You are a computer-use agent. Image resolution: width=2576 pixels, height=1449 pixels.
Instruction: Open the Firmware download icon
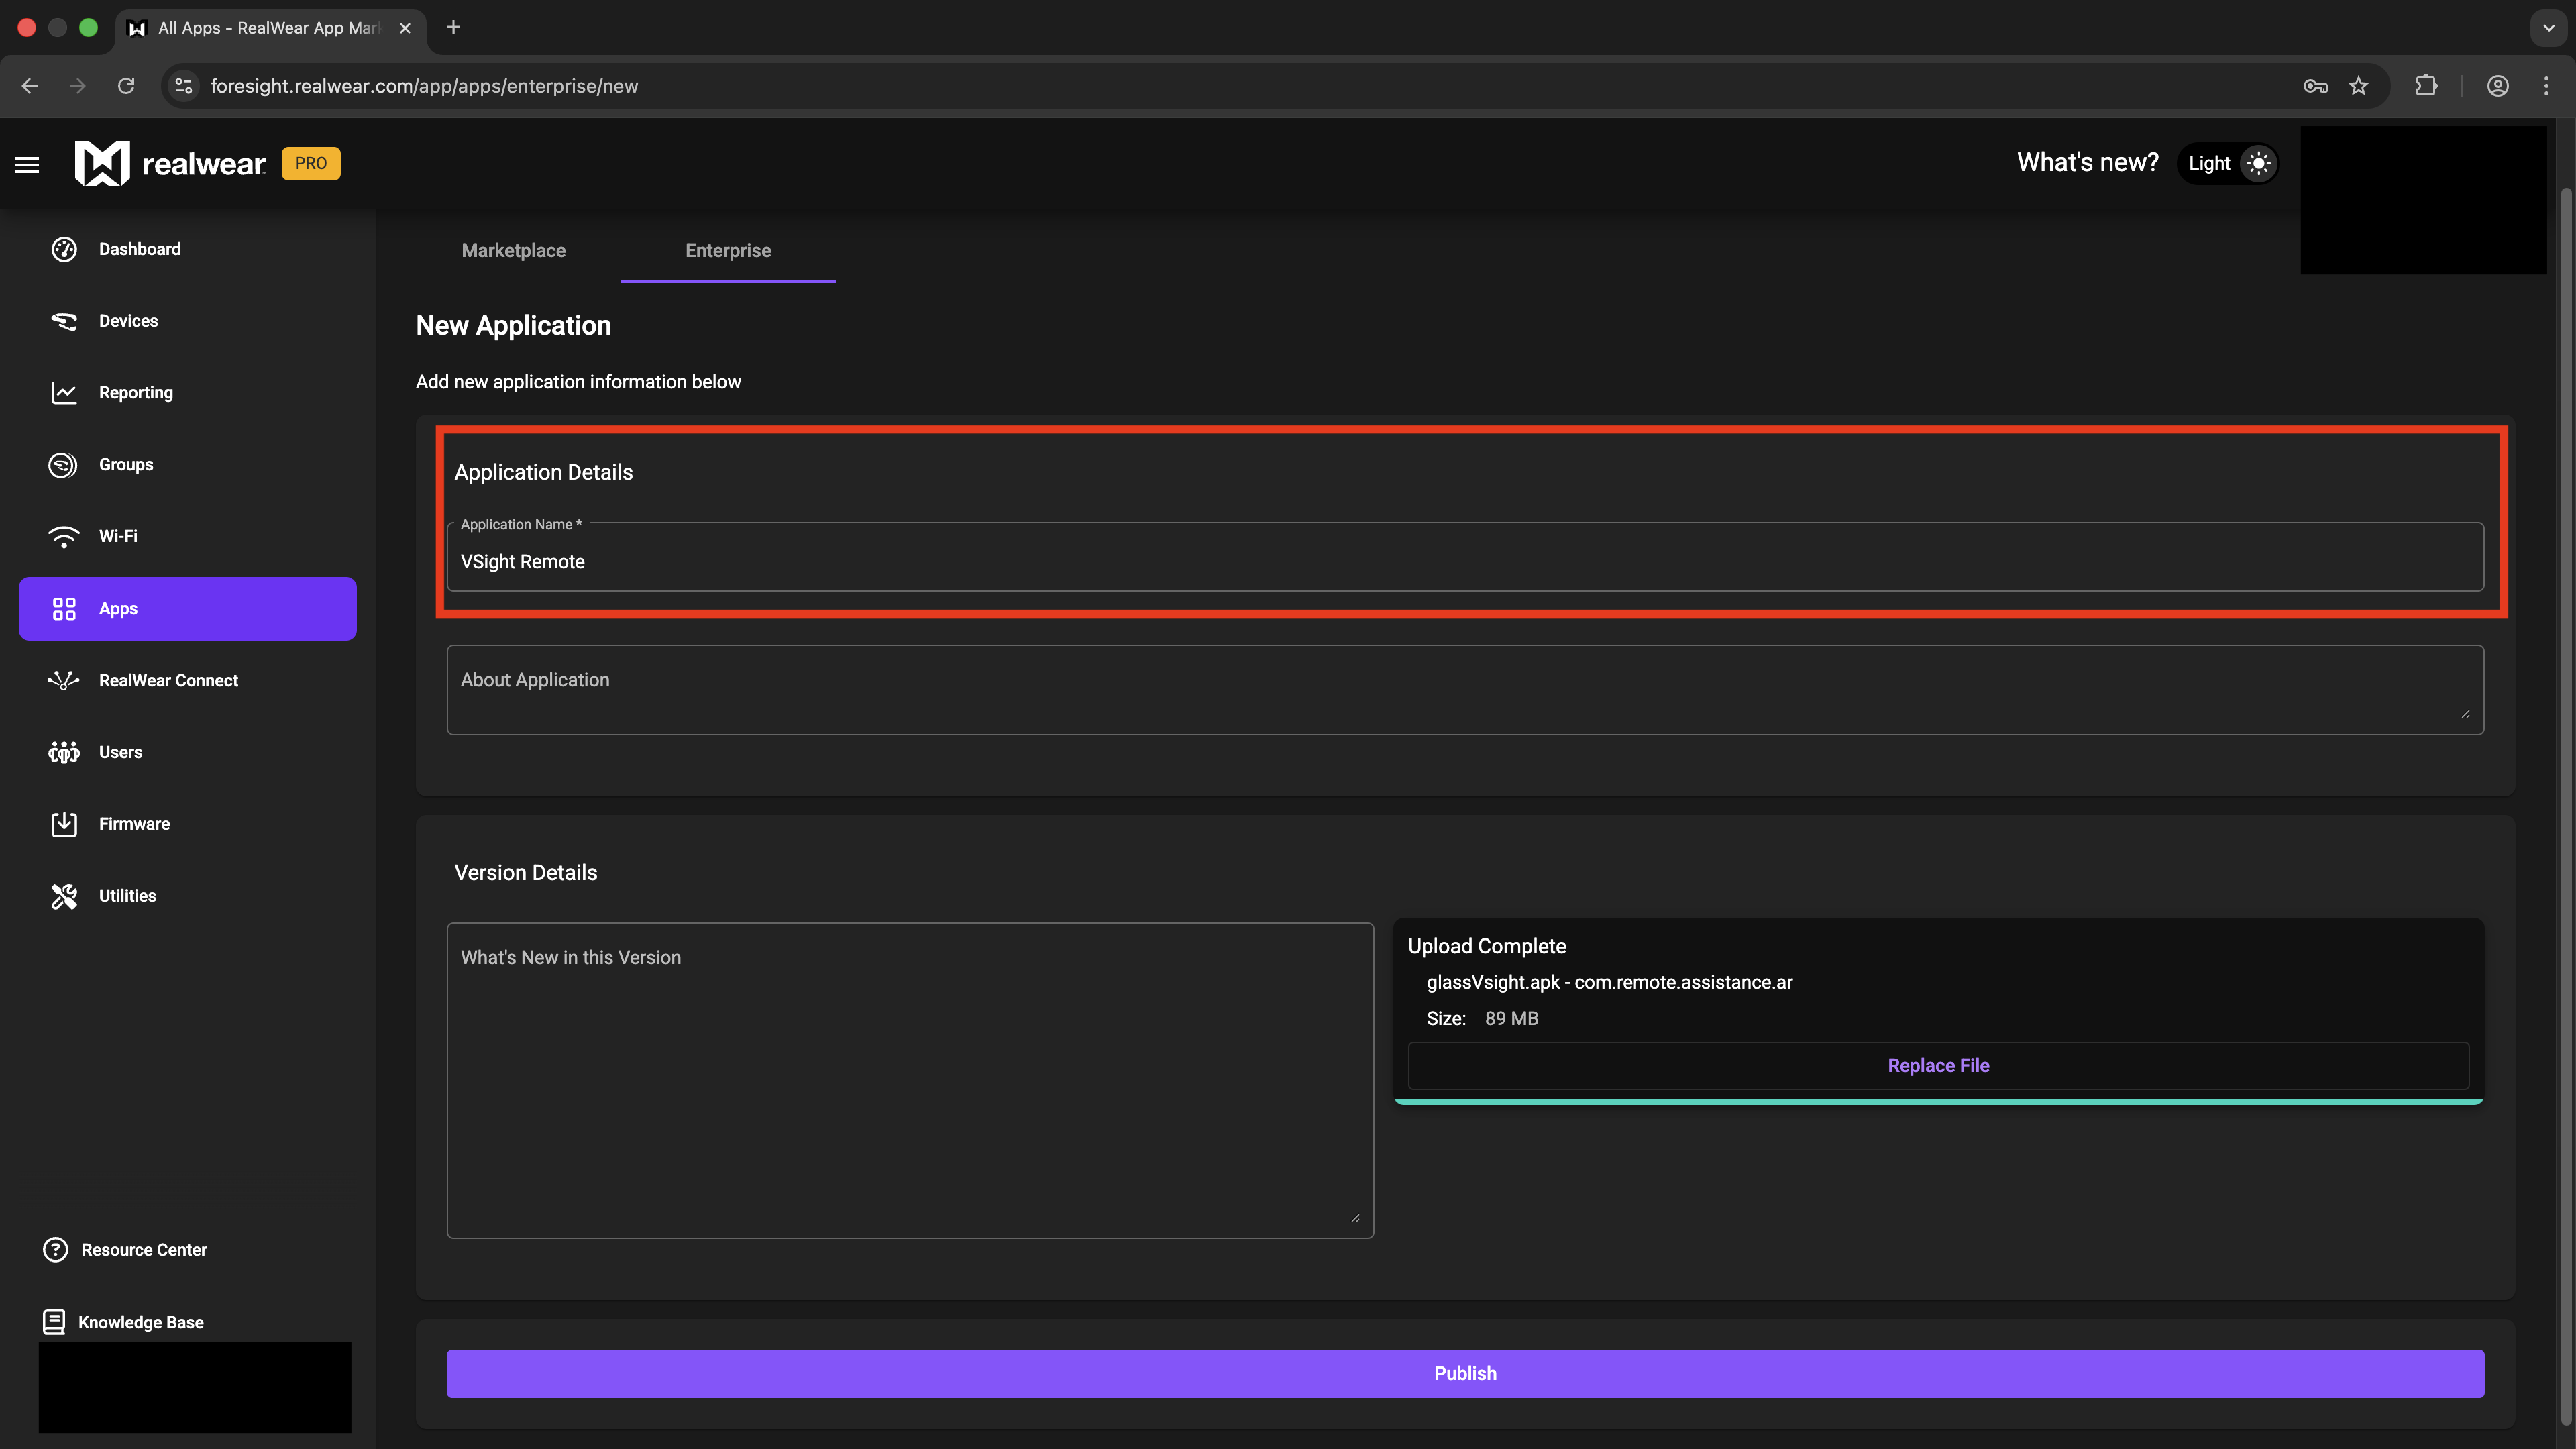(x=64, y=824)
